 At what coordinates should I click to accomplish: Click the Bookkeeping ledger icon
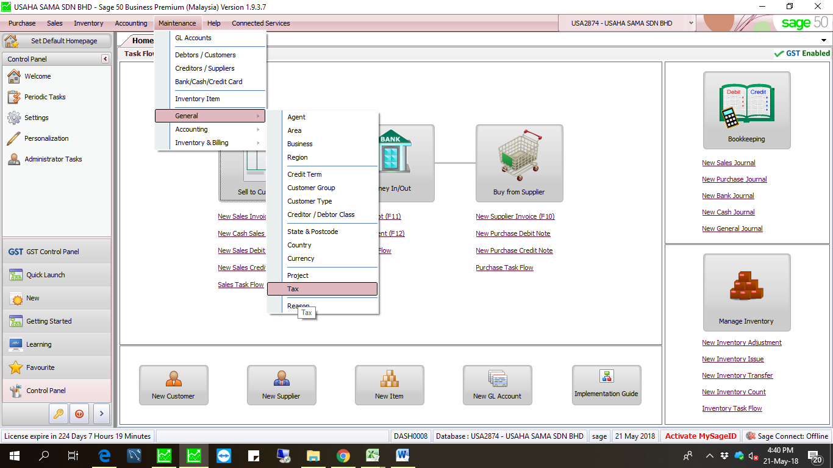point(746,110)
